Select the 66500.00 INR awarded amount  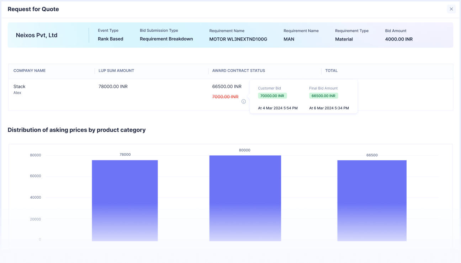pos(226,86)
